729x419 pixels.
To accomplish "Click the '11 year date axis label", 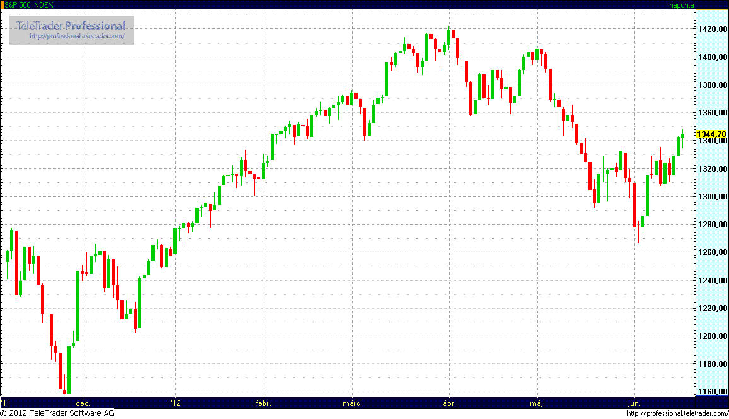I will (6, 403).
